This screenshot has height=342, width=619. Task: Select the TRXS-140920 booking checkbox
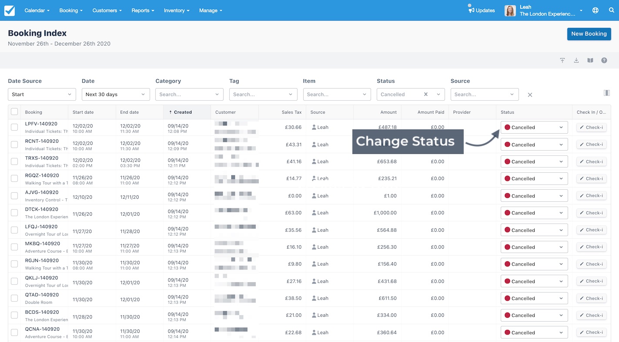[14, 161]
